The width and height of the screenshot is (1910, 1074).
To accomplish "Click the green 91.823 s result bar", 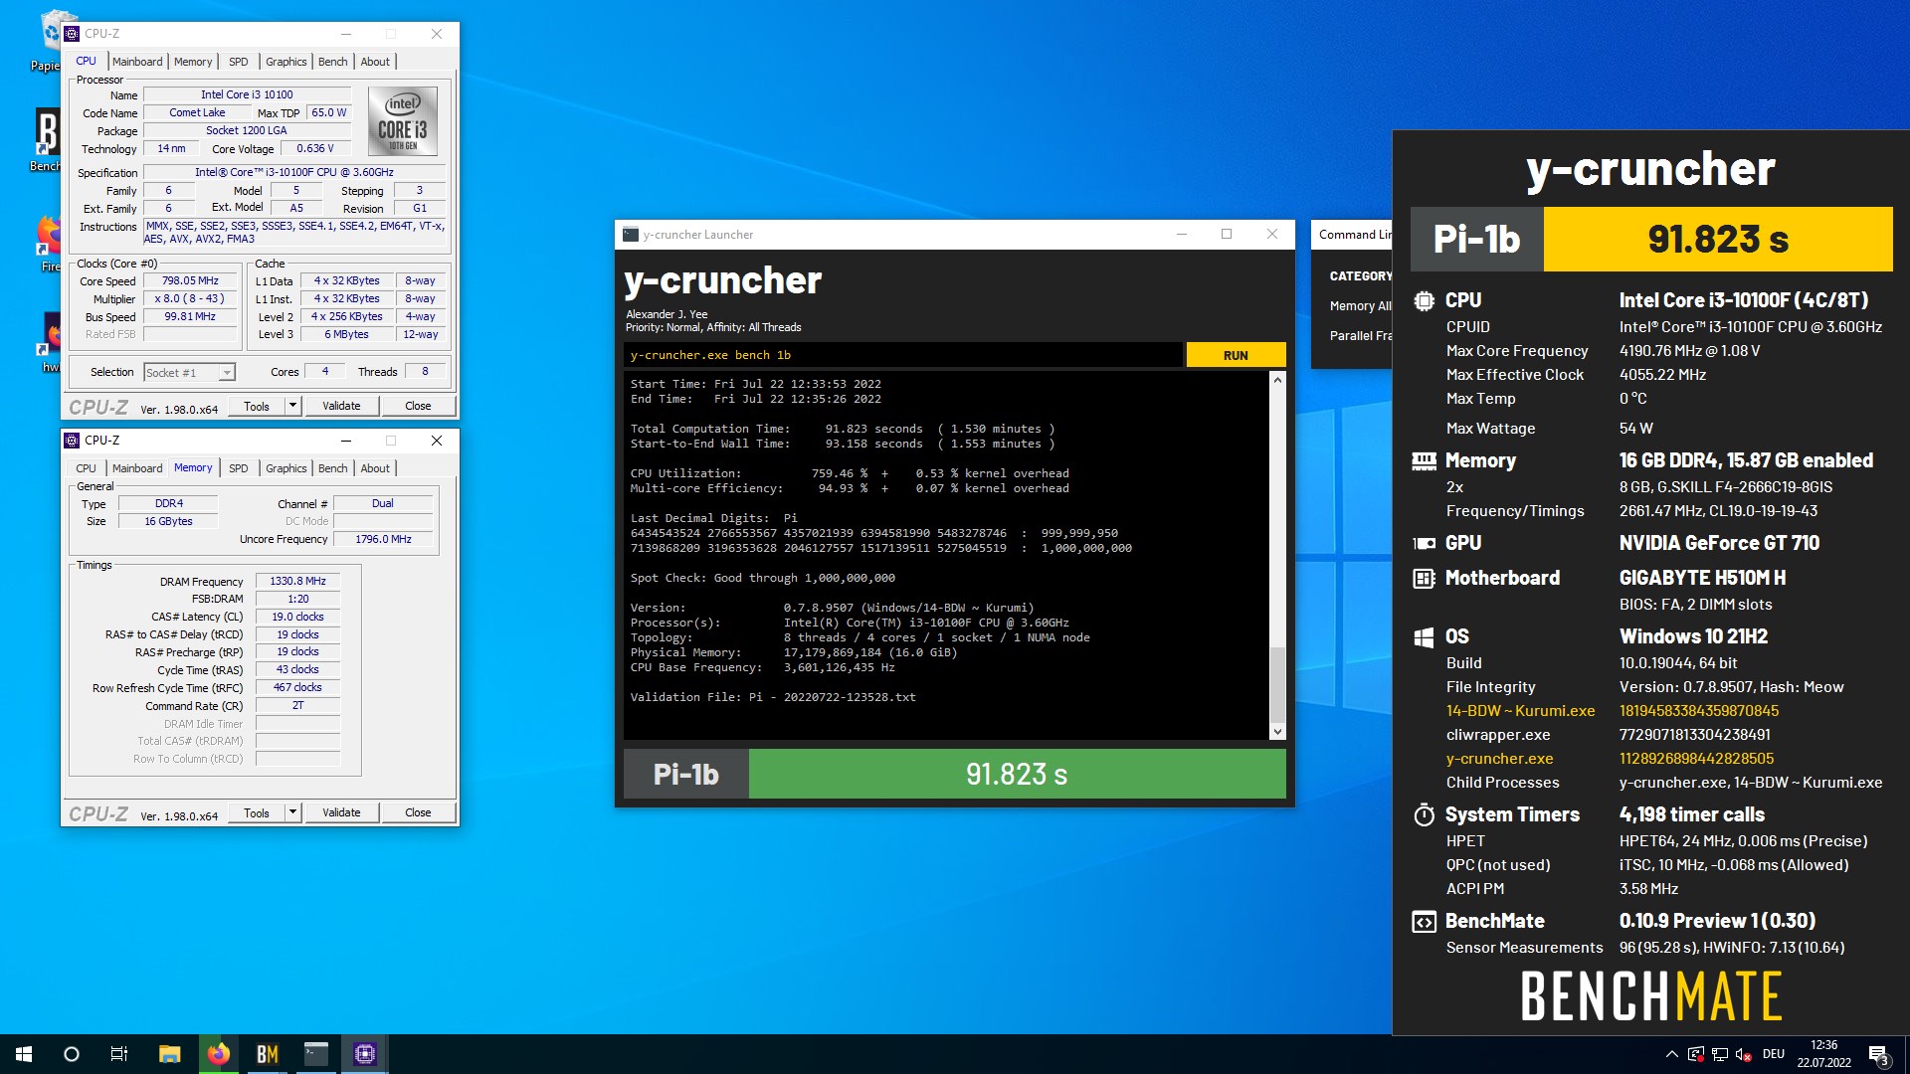I will click(x=1017, y=774).
